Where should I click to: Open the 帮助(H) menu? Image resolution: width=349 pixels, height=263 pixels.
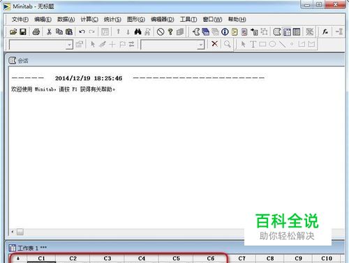tap(237, 20)
